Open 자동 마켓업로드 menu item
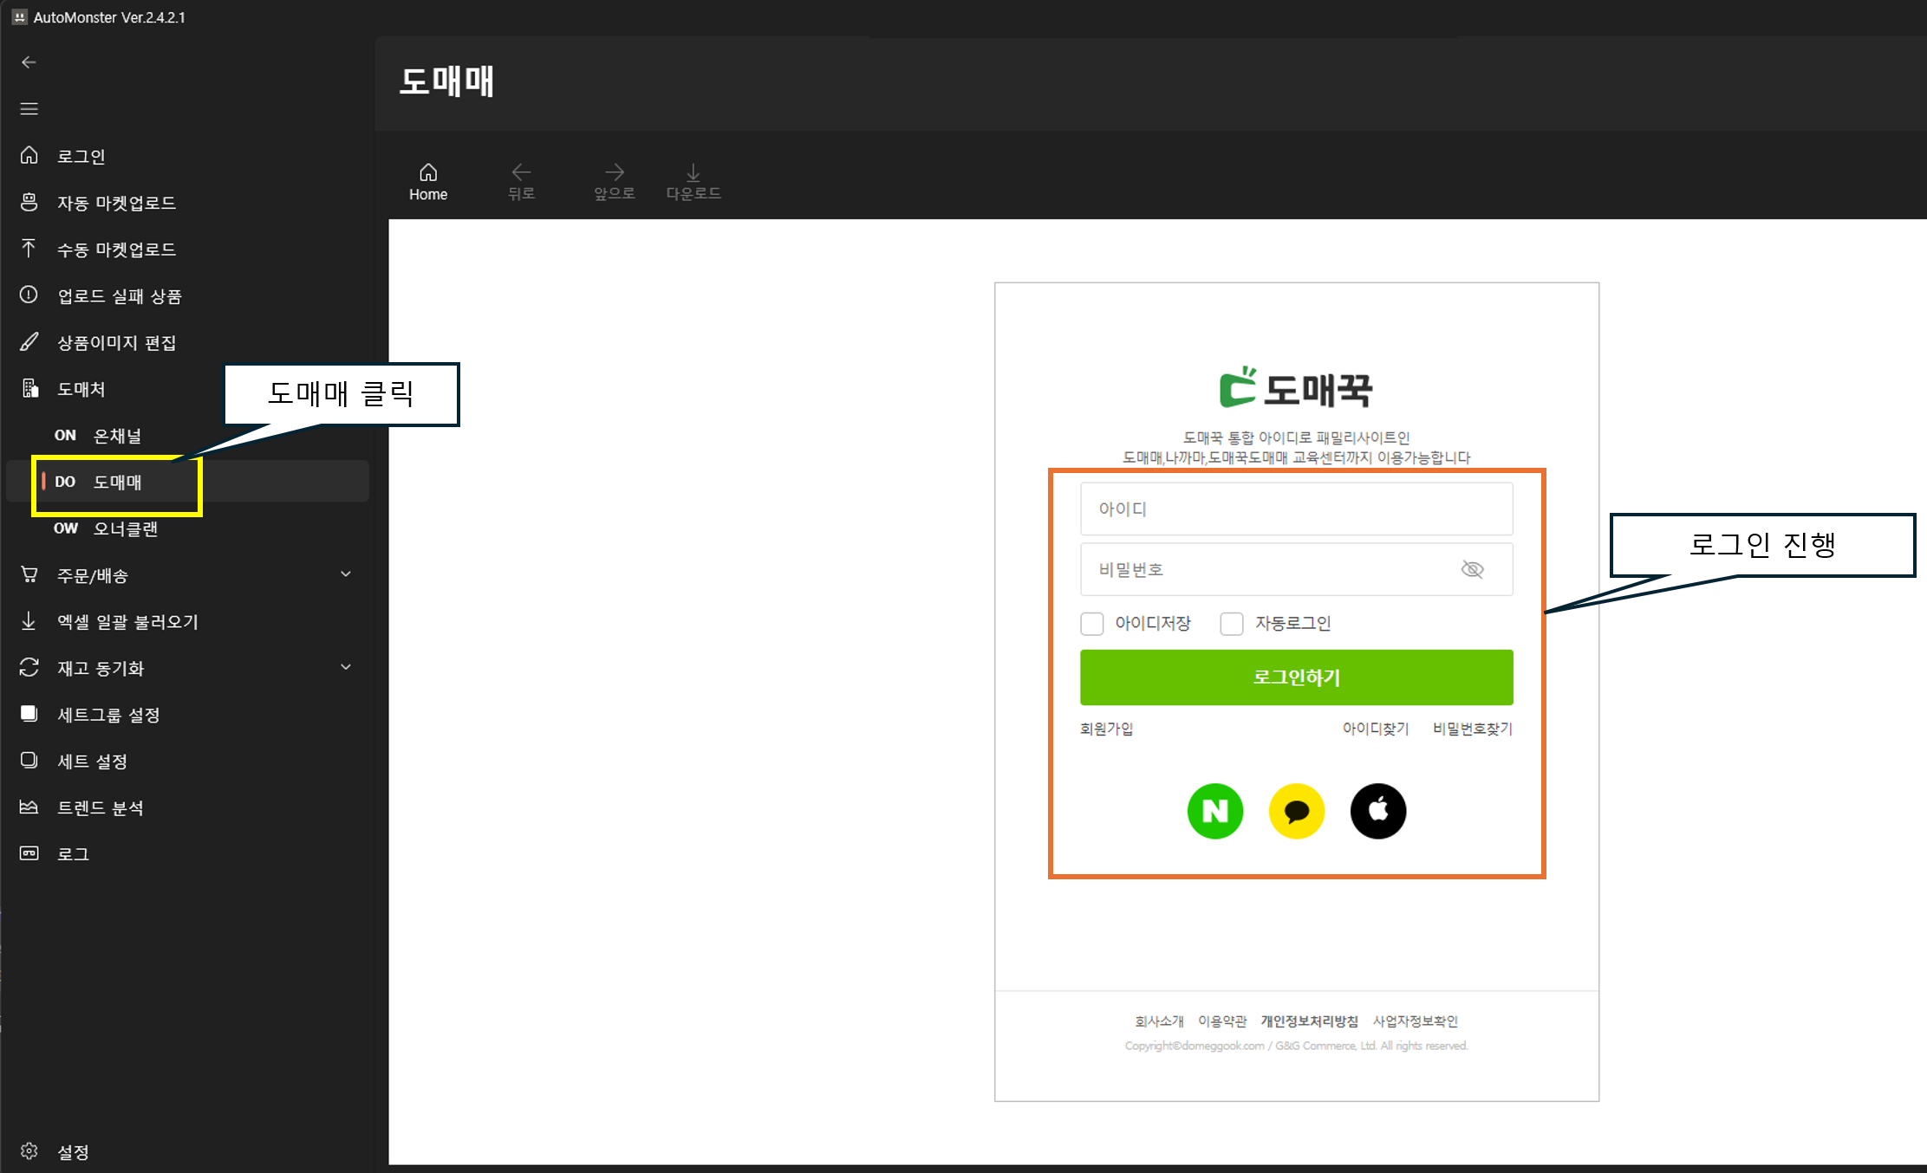1927x1173 pixels. (x=116, y=203)
